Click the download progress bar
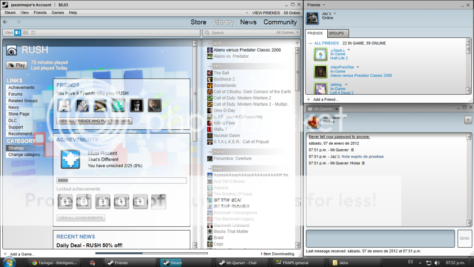The width and height of the screenshot is (474, 267). pyautogui.click(x=151, y=253)
